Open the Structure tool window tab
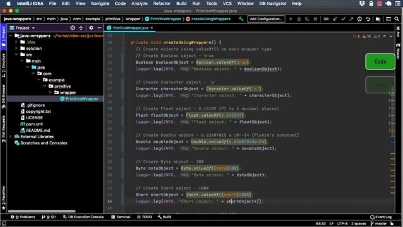This screenshot has height=227, width=403. [x=4, y=66]
